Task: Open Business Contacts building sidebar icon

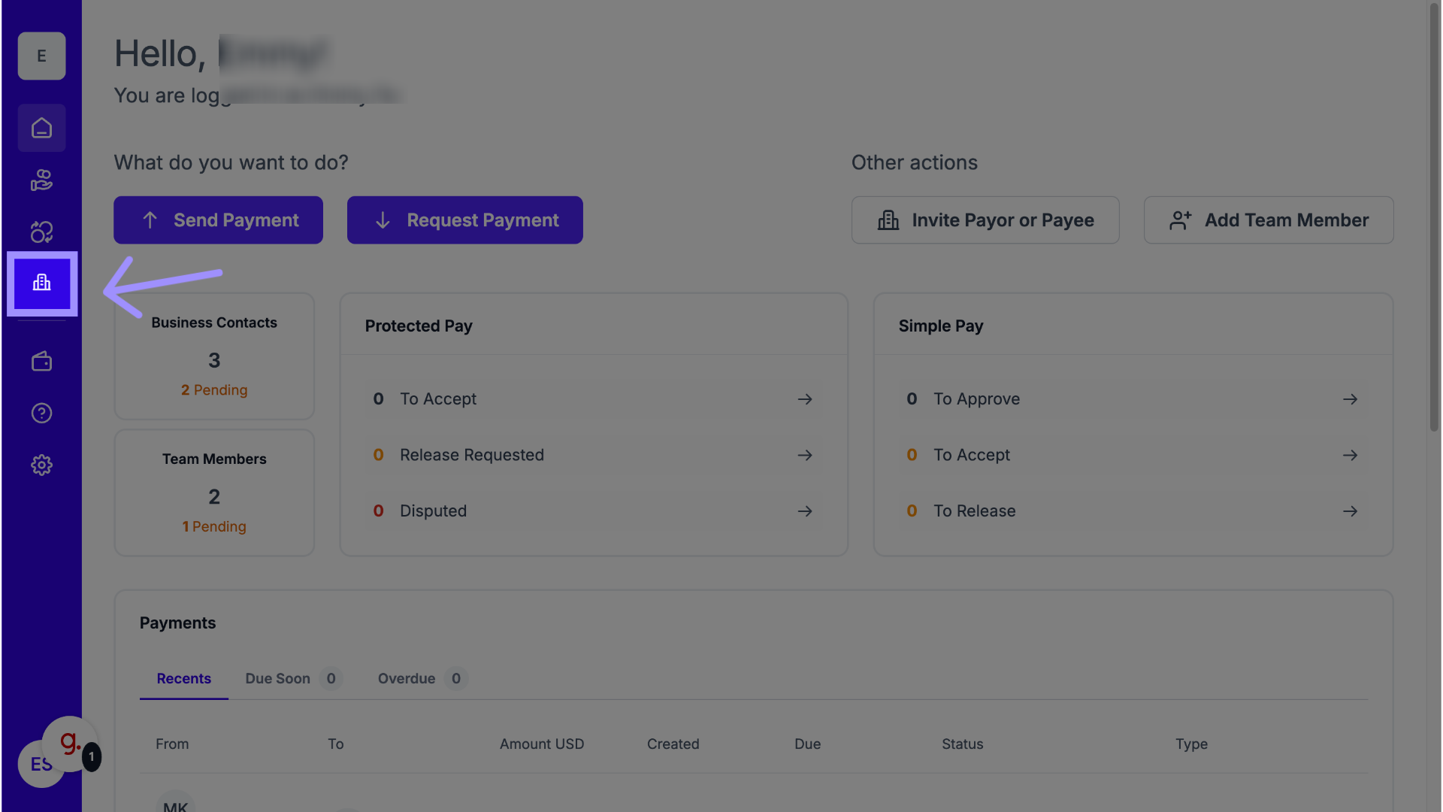Action: 42,283
